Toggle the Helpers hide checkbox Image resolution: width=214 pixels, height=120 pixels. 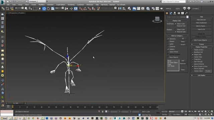click(168, 49)
